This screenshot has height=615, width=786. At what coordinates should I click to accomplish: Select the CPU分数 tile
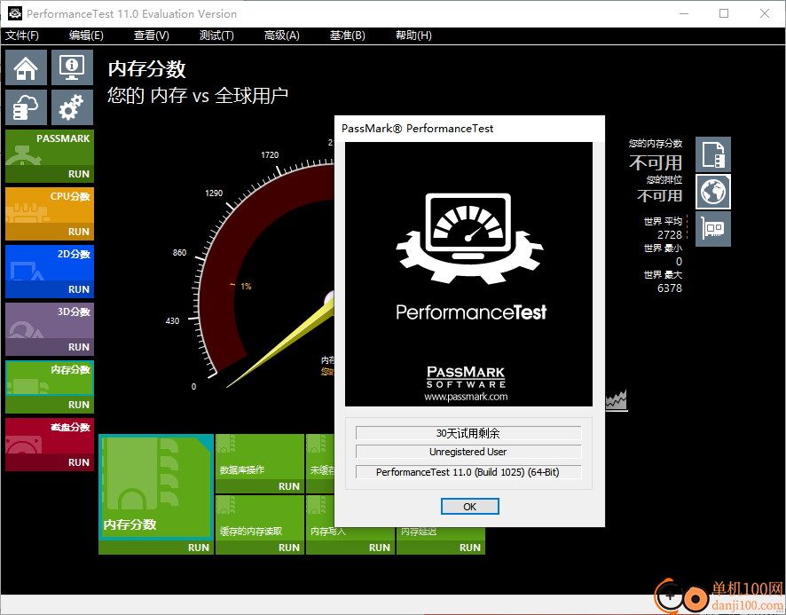(50, 206)
